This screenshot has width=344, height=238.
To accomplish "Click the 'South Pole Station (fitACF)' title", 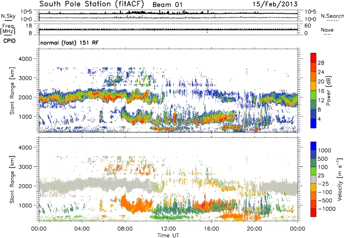I will [92, 4].
